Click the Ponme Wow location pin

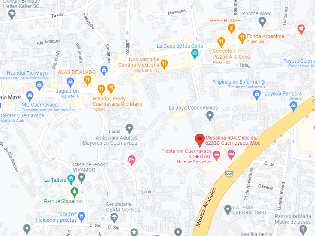[x=262, y=22]
